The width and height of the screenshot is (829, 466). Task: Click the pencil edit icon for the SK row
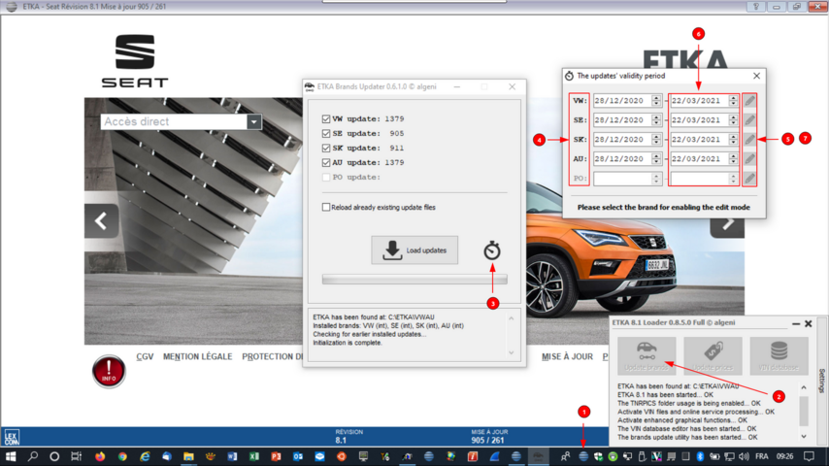coord(749,139)
